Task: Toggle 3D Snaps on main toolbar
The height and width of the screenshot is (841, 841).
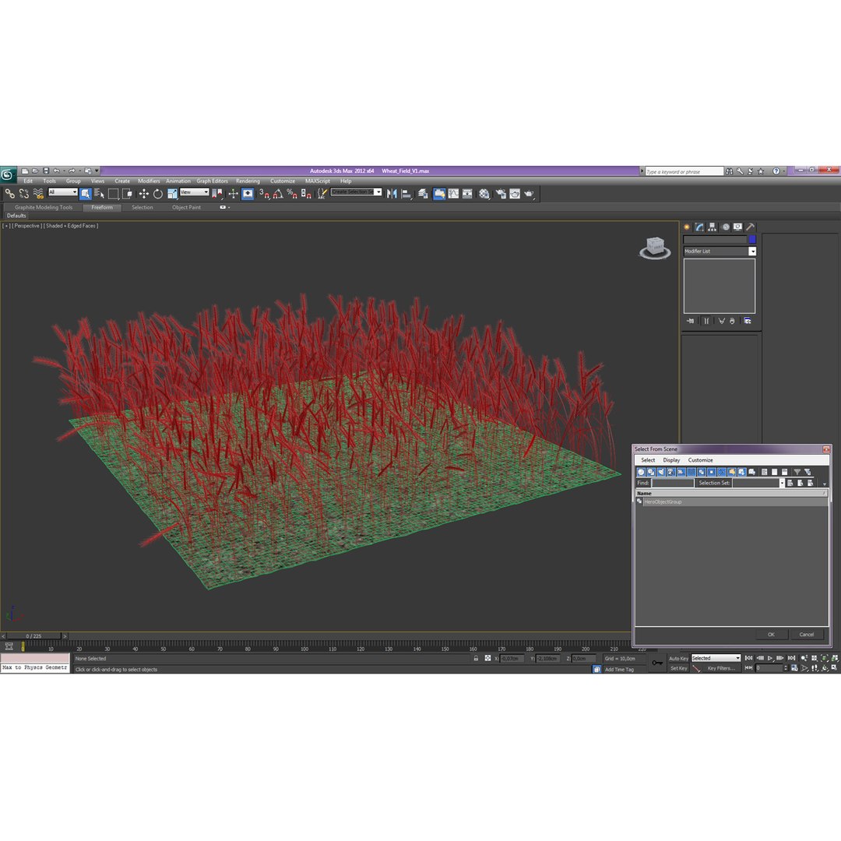Action: point(265,194)
